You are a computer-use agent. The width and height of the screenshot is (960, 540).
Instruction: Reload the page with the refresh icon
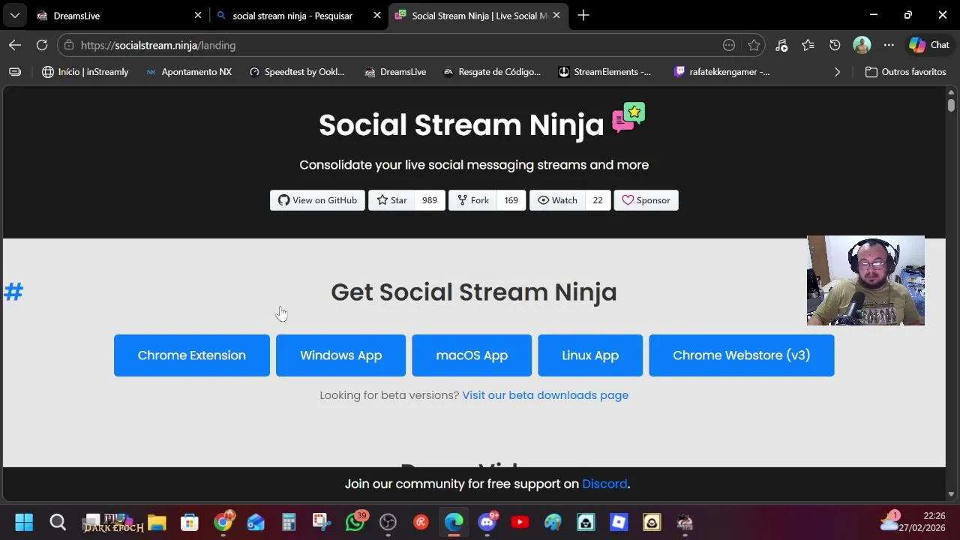[x=42, y=45]
